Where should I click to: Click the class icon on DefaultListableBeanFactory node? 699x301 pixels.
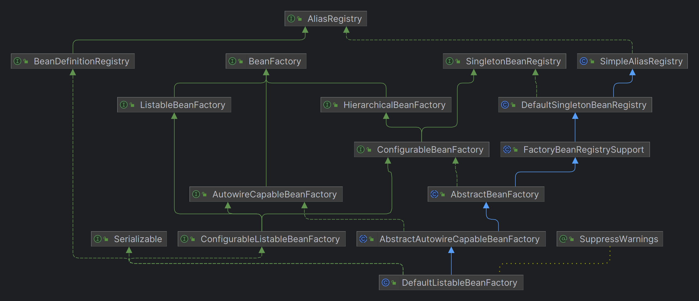click(385, 282)
